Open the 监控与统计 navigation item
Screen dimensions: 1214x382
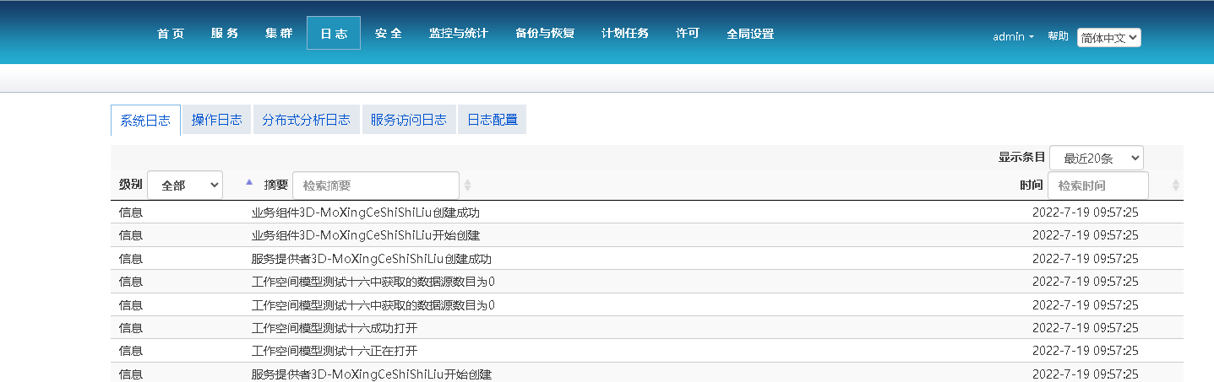[x=458, y=34]
